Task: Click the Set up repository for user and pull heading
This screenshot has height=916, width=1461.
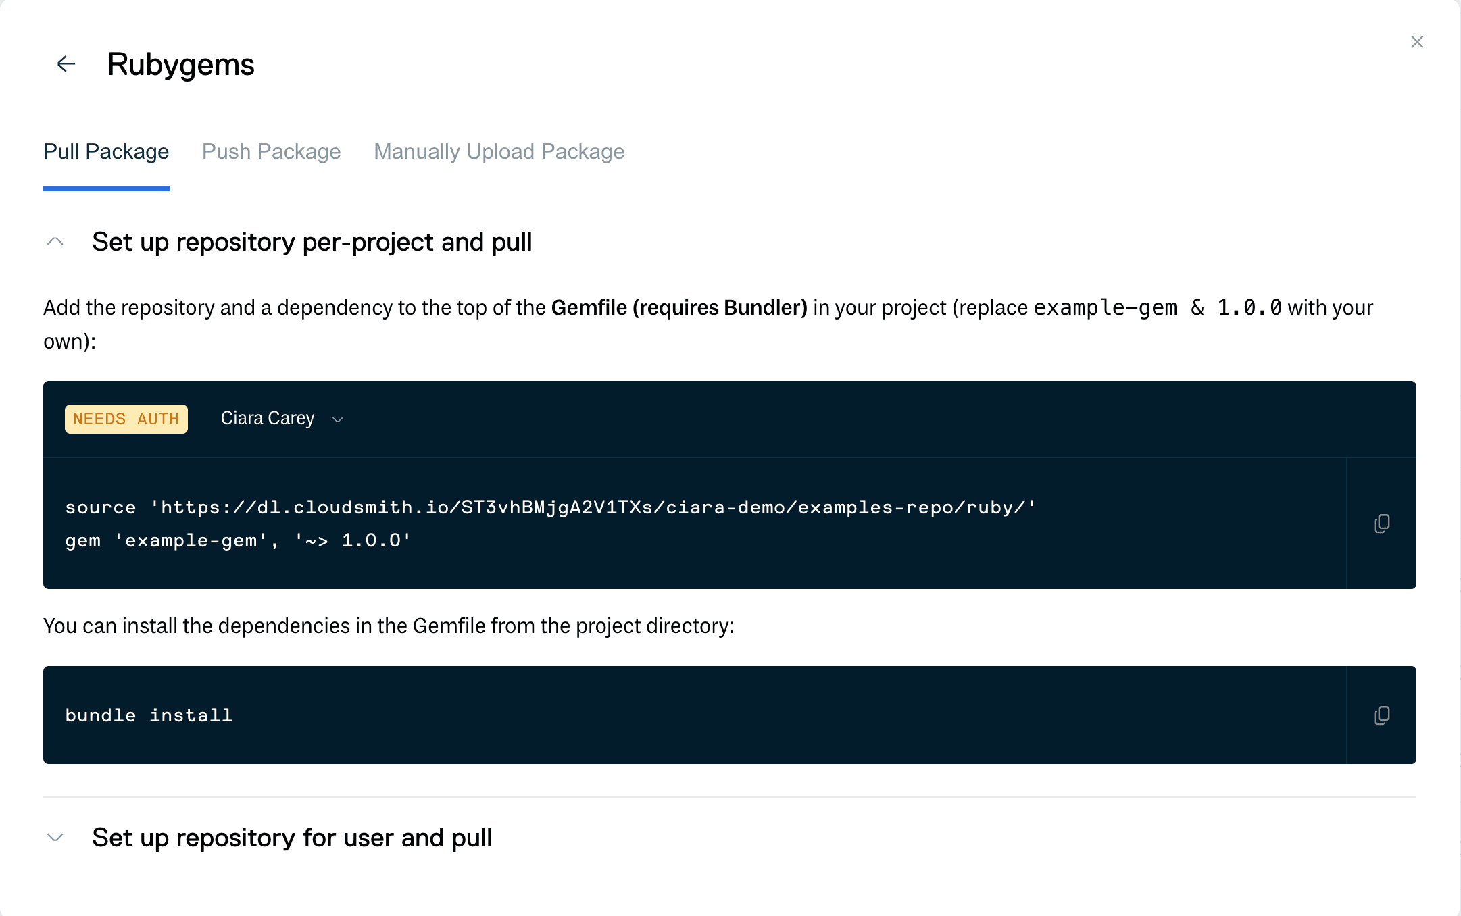Action: point(292,838)
